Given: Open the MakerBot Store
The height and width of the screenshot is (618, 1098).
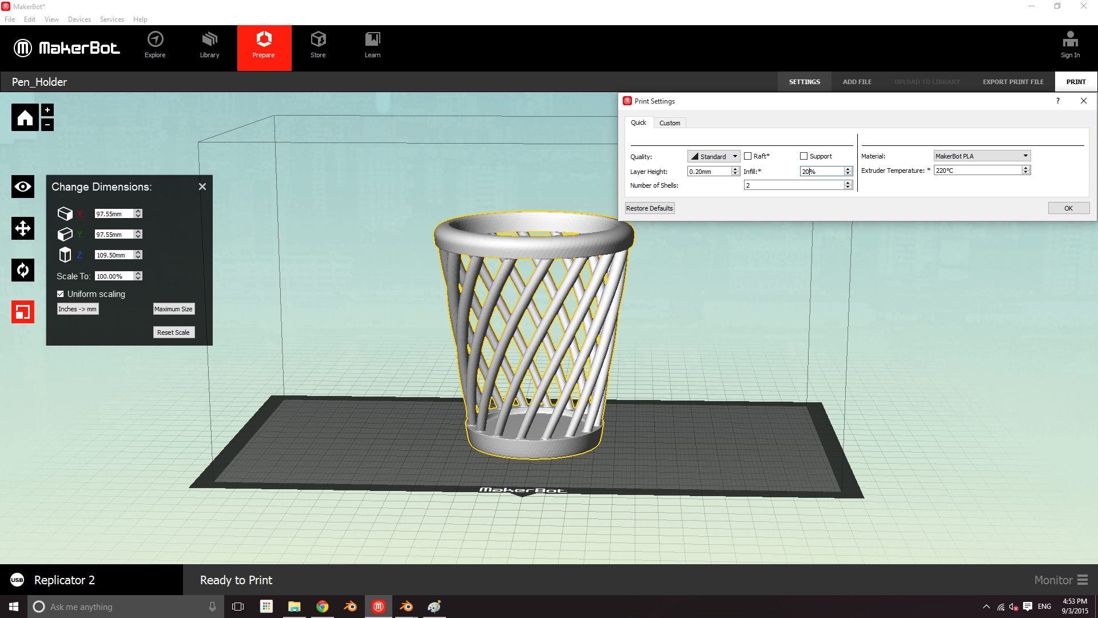Looking at the screenshot, I should [318, 45].
